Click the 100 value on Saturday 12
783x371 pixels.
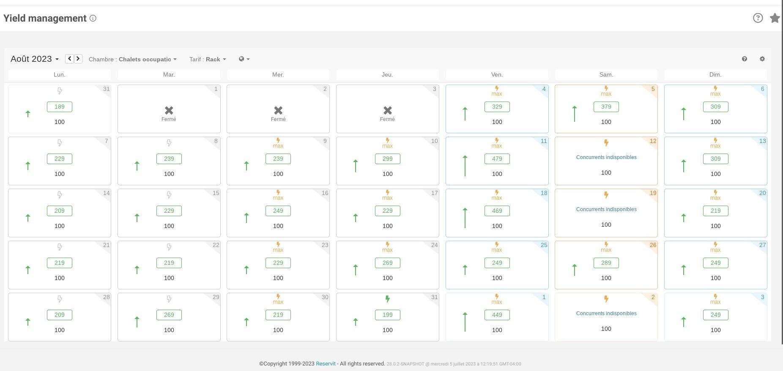tap(606, 173)
